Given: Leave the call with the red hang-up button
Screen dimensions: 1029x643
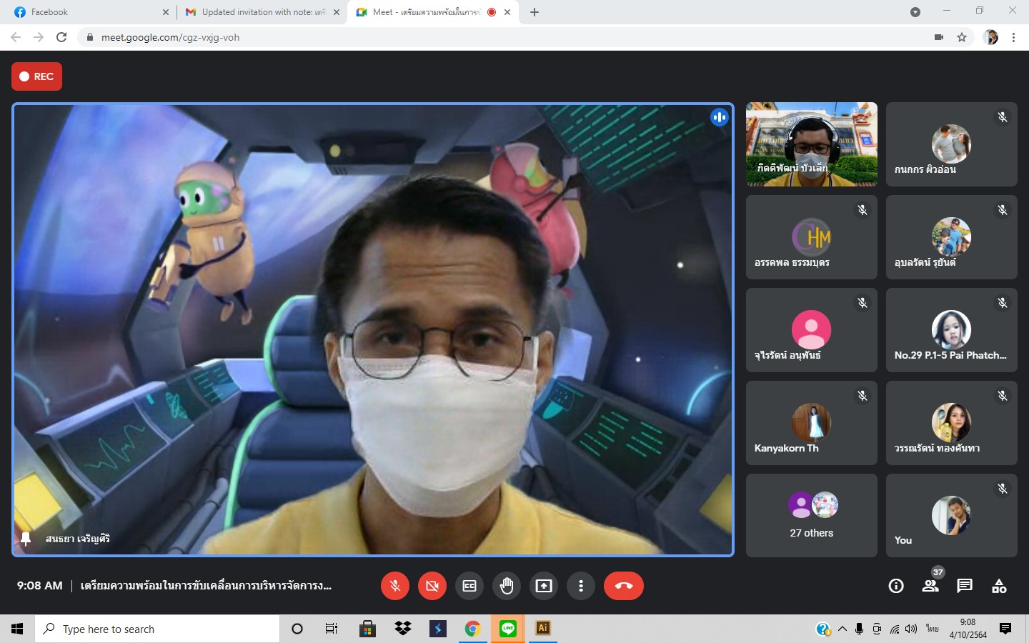Looking at the screenshot, I should click(x=623, y=586).
